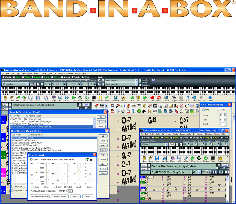
Task: Click the MIDI icon in lower toolbar row
Action: tap(192, 111)
